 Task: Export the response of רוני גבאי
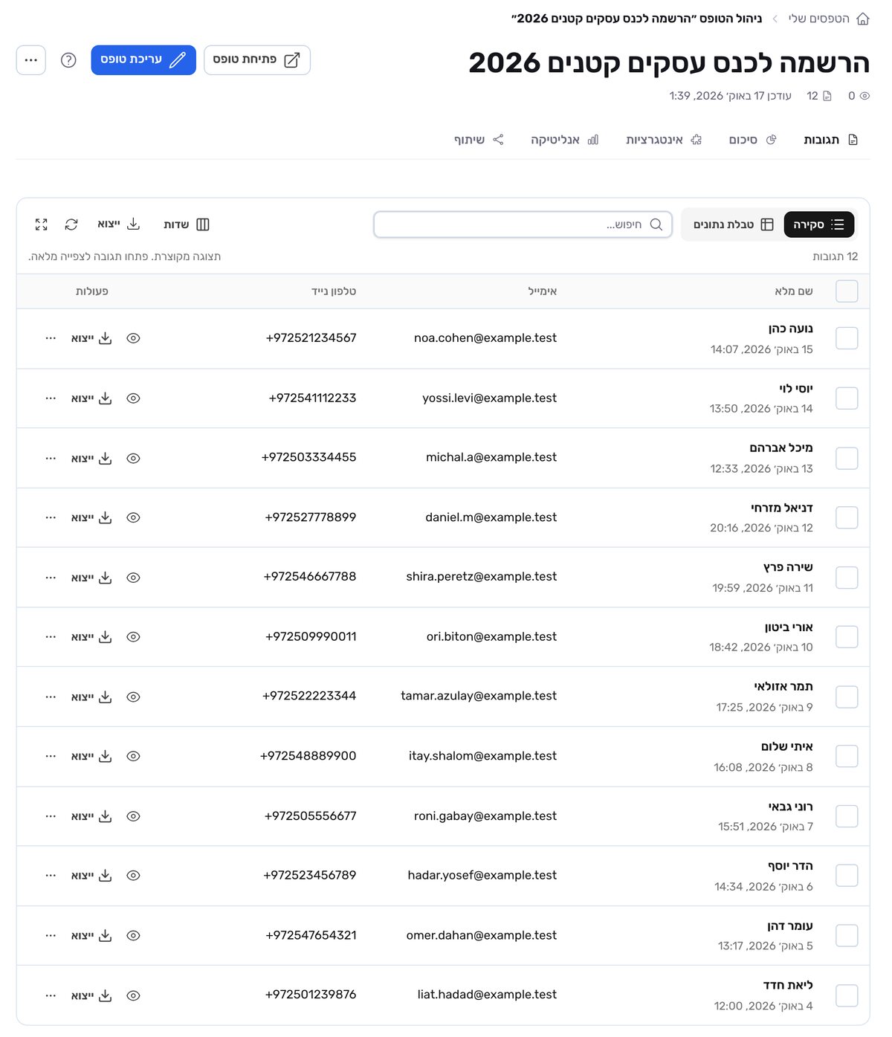pyautogui.click(x=91, y=816)
